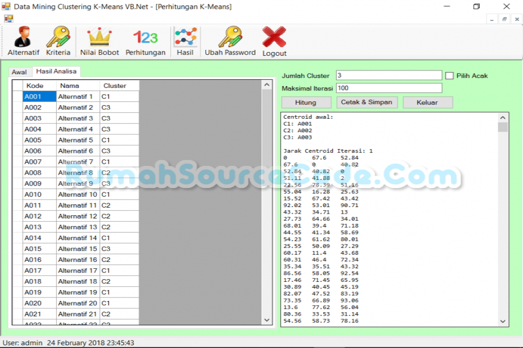Viewport: 523px width, 348px height.
Task: Open the Hasil cluster diagram icon
Action: pos(186,39)
